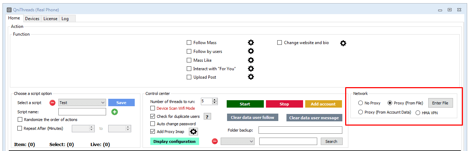Open dropdown left of the Search field
The width and height of the screenshot is (470, 151).
click(x=251, y=141)
